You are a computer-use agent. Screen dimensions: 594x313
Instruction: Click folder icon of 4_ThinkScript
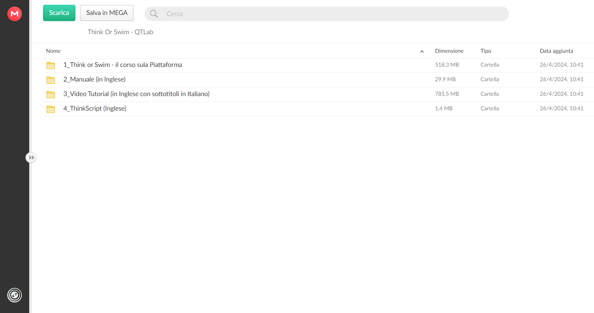click(51, 109)
